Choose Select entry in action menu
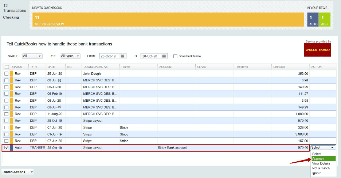The width and height of the screenshot is (341, 178). coord(317,154)
